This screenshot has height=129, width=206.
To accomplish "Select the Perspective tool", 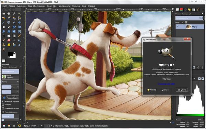I will tap(9, 31).
